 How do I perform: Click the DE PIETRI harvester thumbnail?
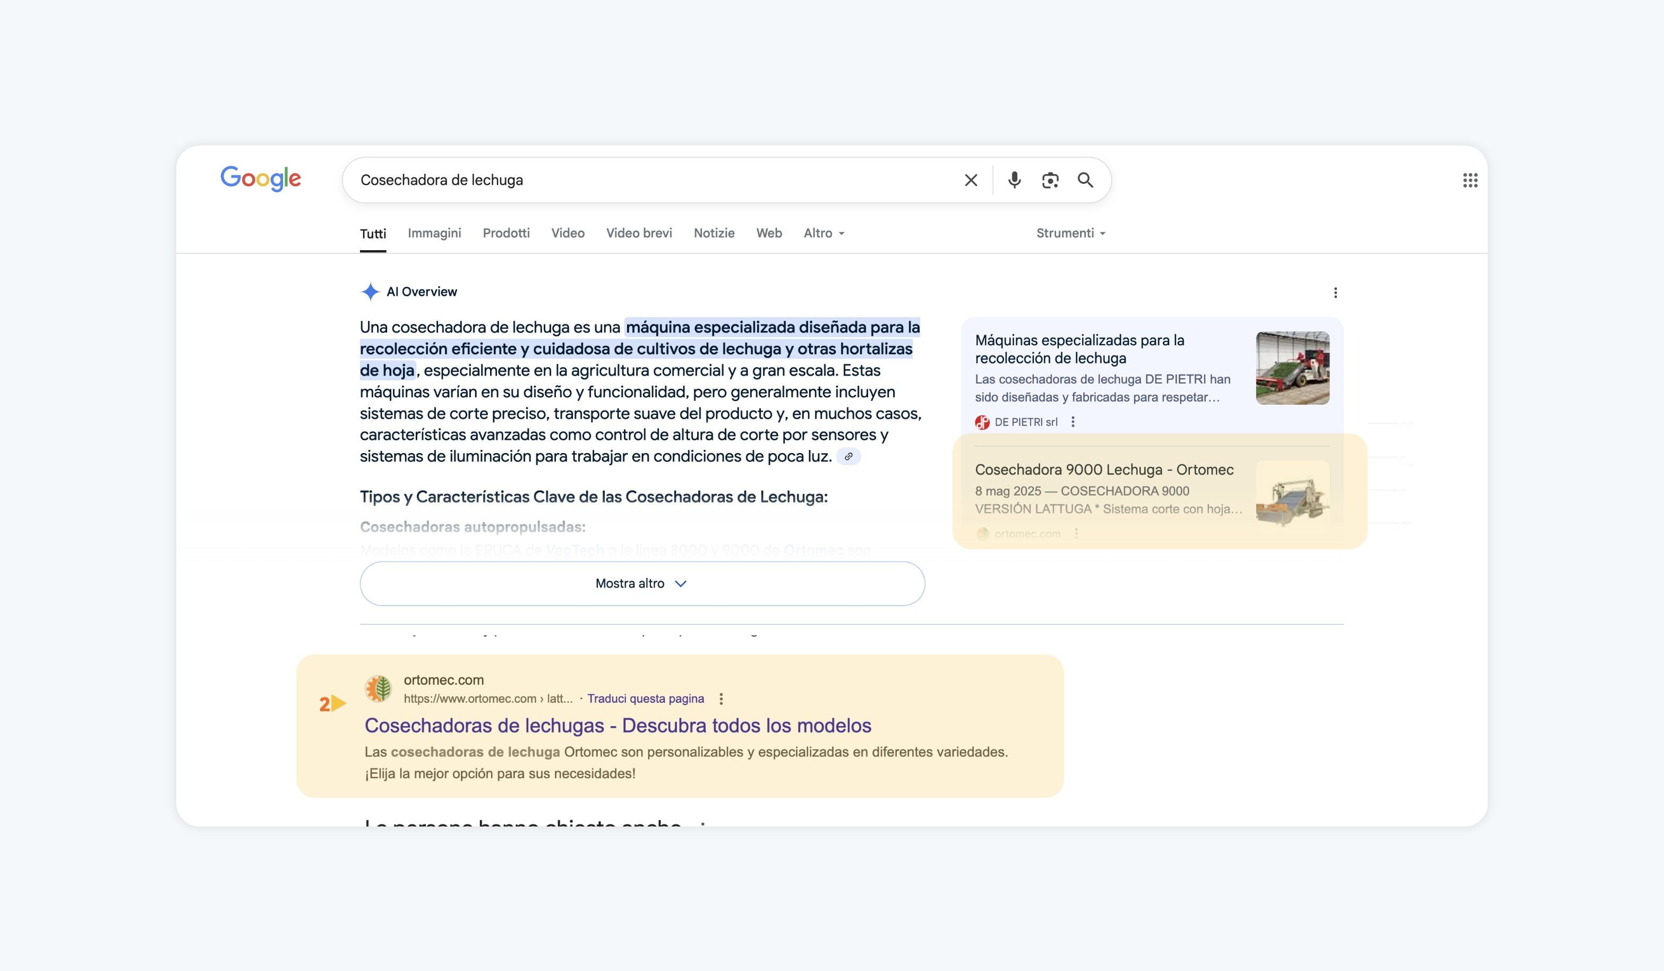coord(1292,368)
